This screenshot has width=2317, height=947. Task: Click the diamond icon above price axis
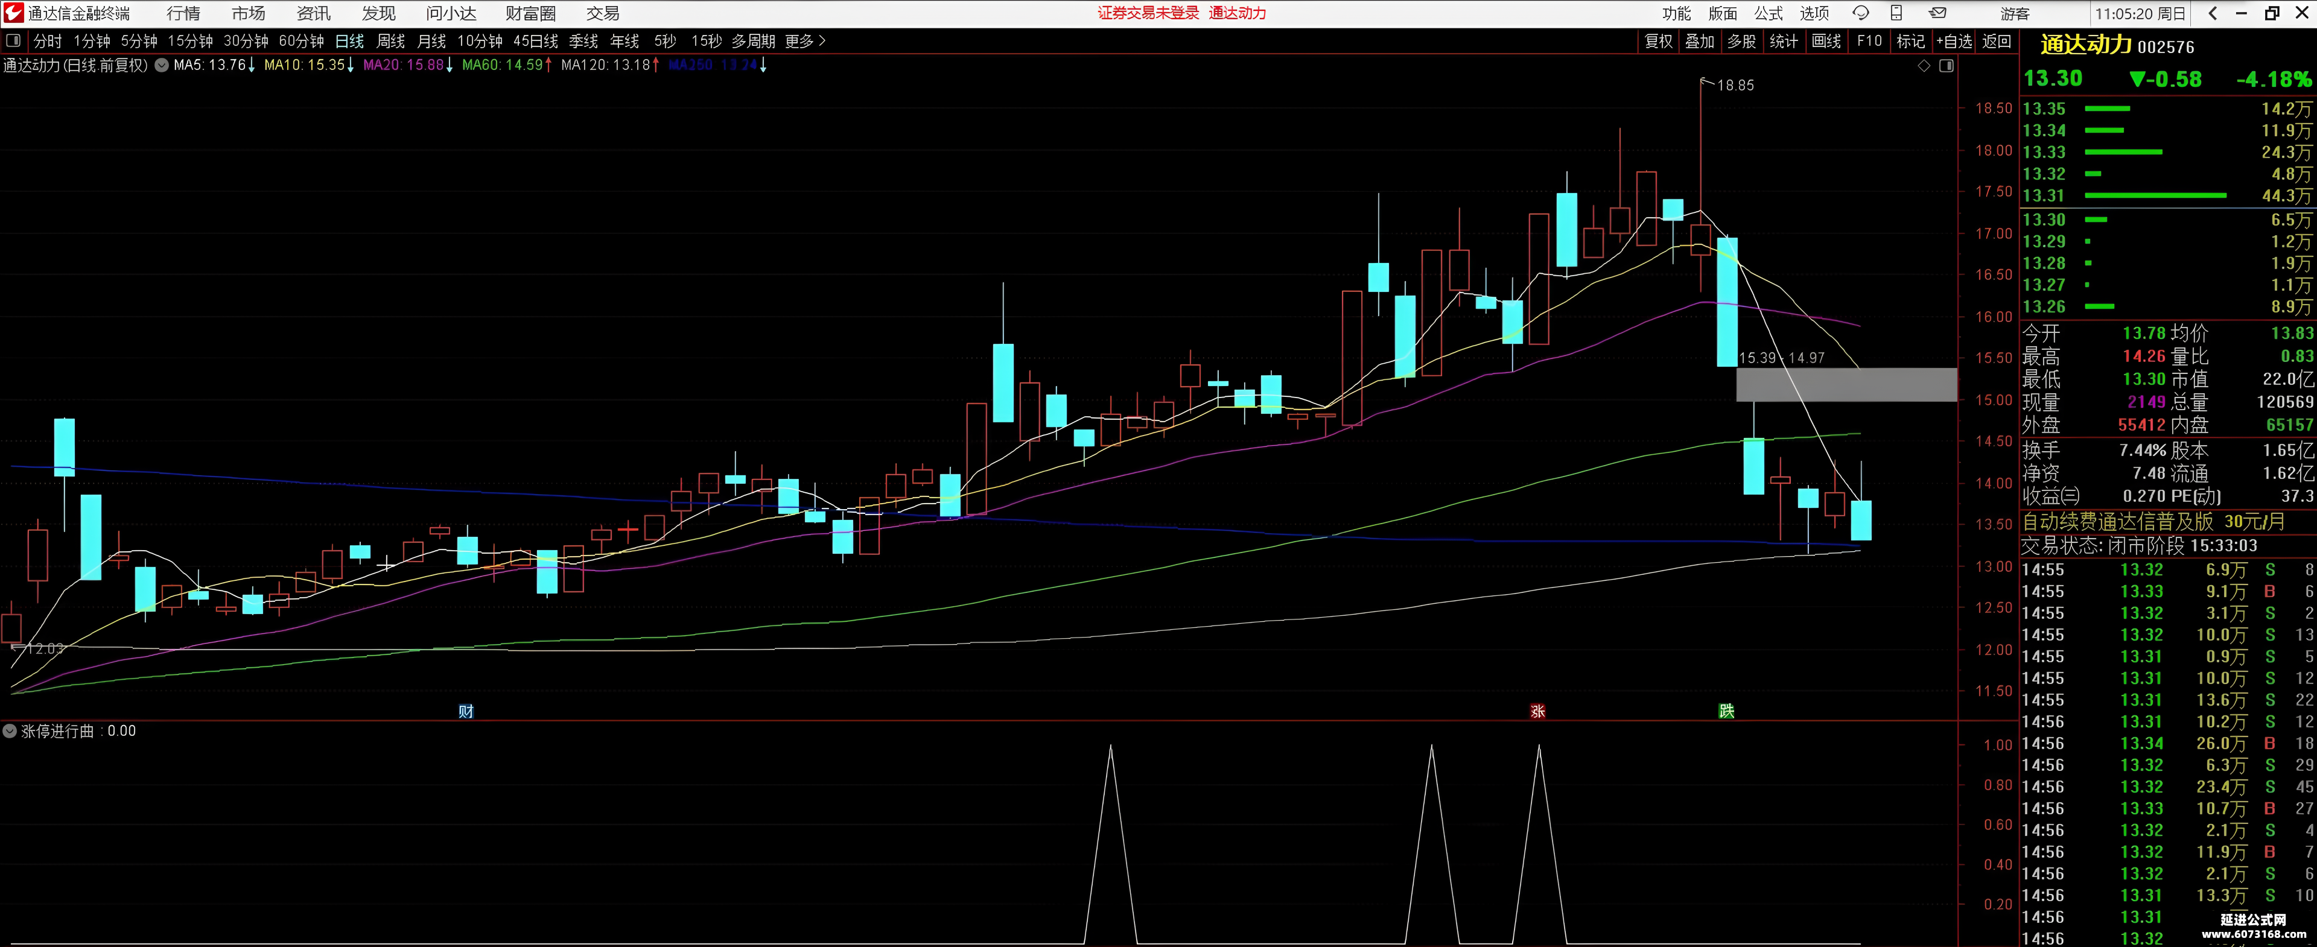(x=1924, y=66)
